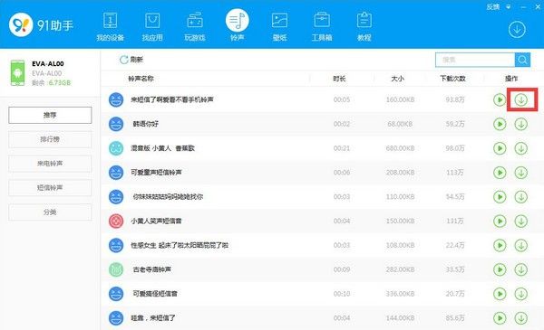Play the 小黄人笑声短信音 ringtone
This screenshot has height=330, width=544.
point(500,221)
